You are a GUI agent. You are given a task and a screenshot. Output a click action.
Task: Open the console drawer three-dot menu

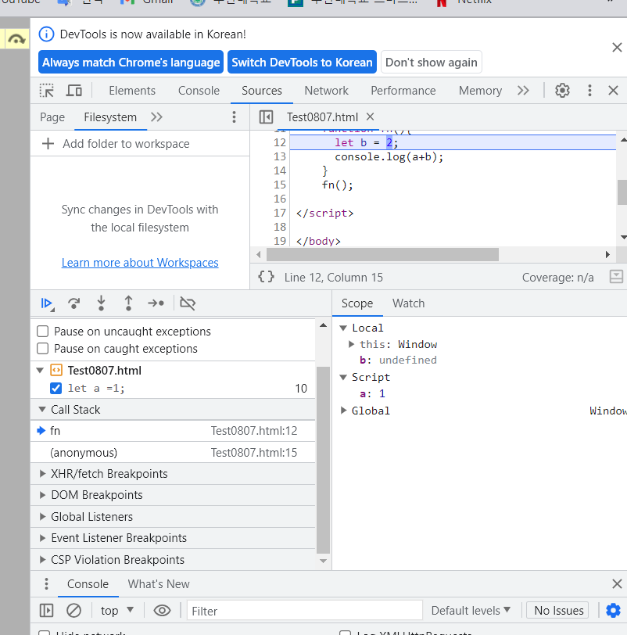(x=46, y=583)
